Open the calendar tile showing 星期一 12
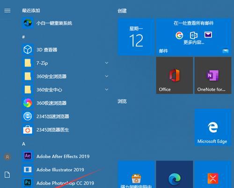The image size is (234, 188). pyautogui.click(x=136, y=37)
